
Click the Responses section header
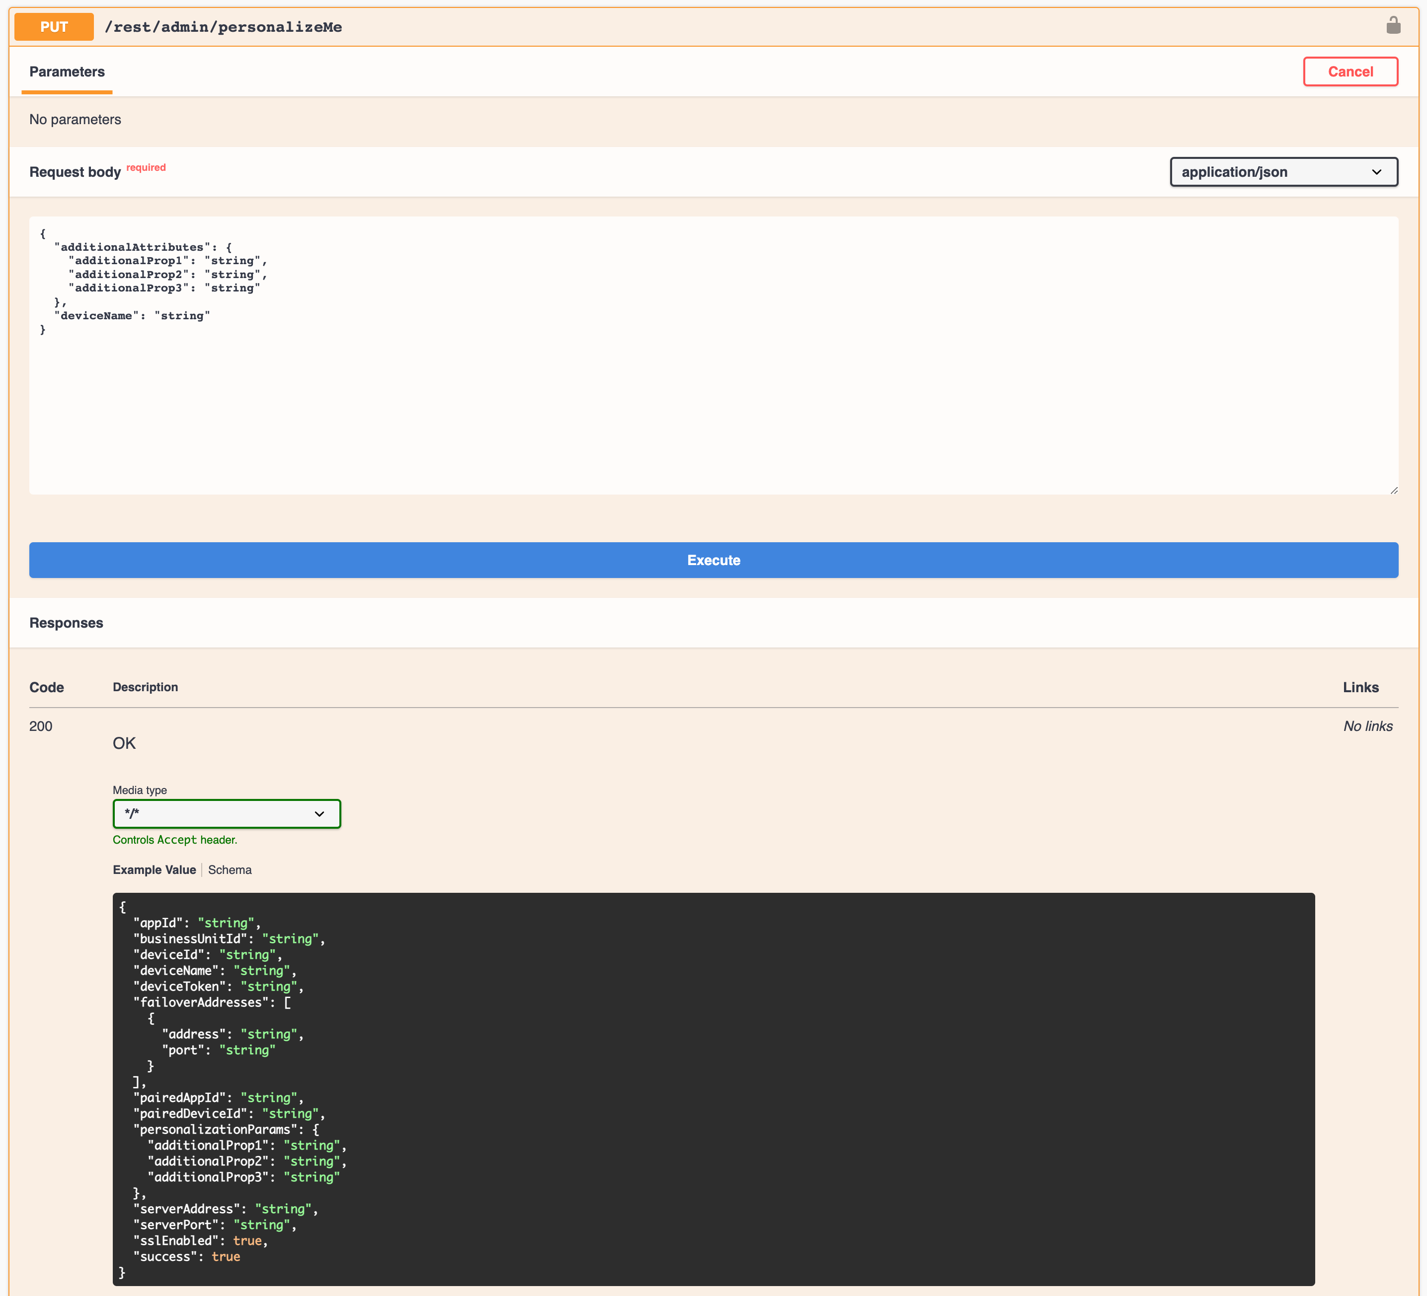tap(67, 623)
